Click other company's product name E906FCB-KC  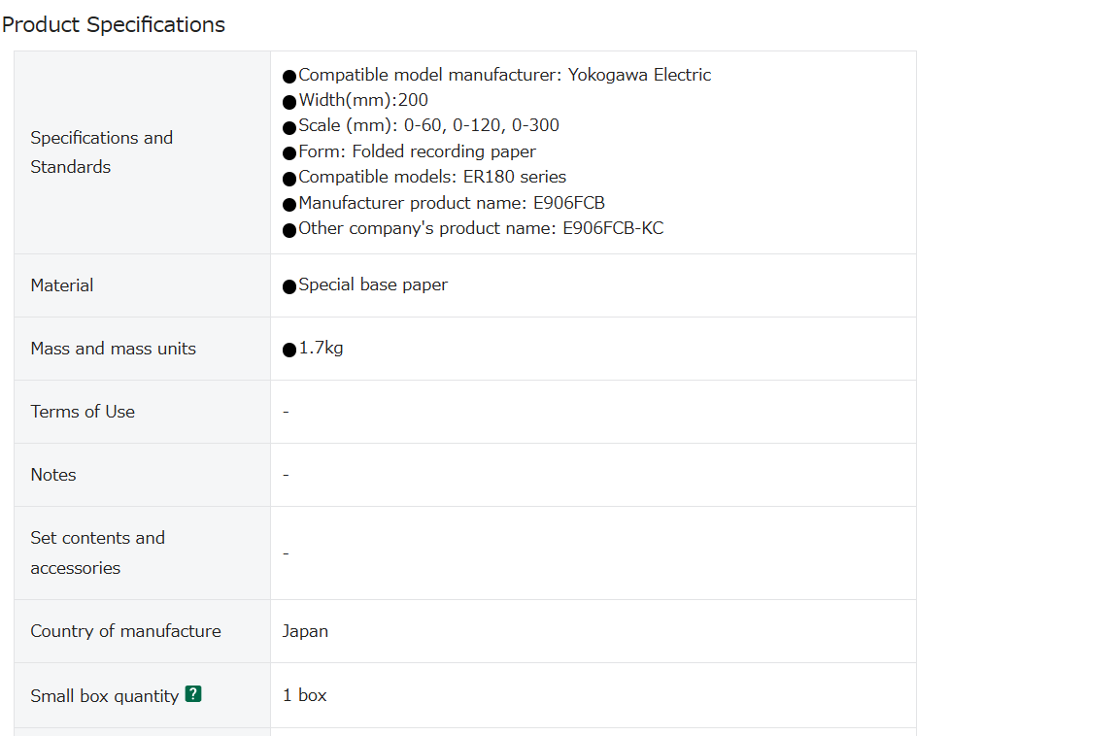(480, 228)
